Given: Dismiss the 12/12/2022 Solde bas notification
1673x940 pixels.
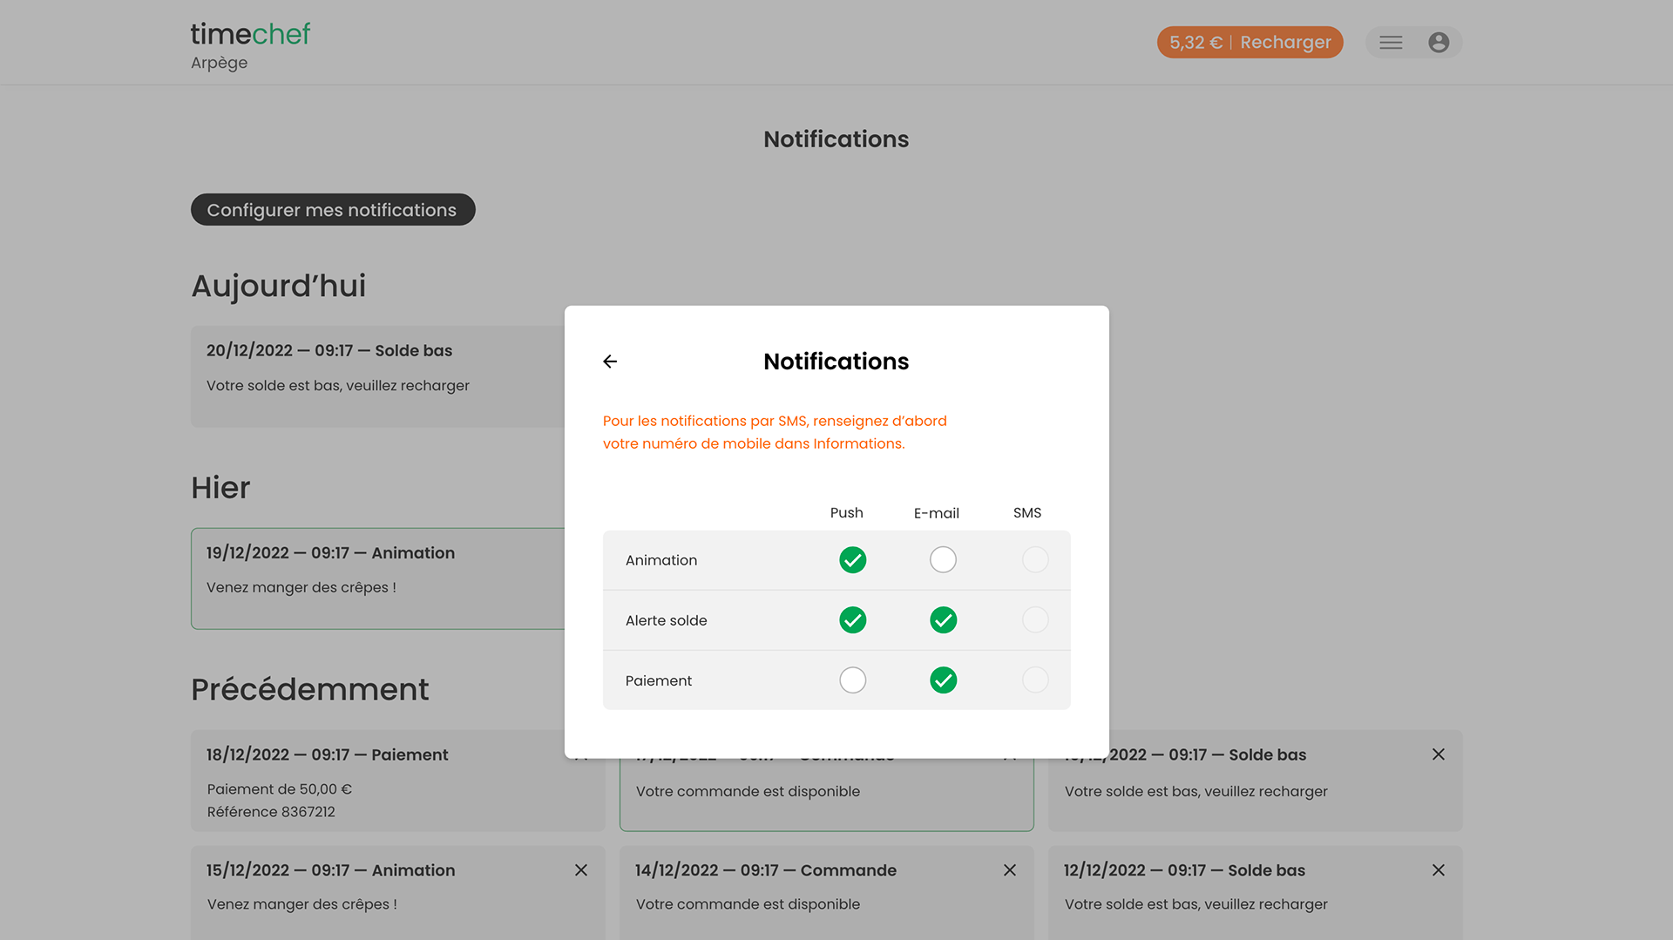Looking at the screenshot, I should [1439, 870].
